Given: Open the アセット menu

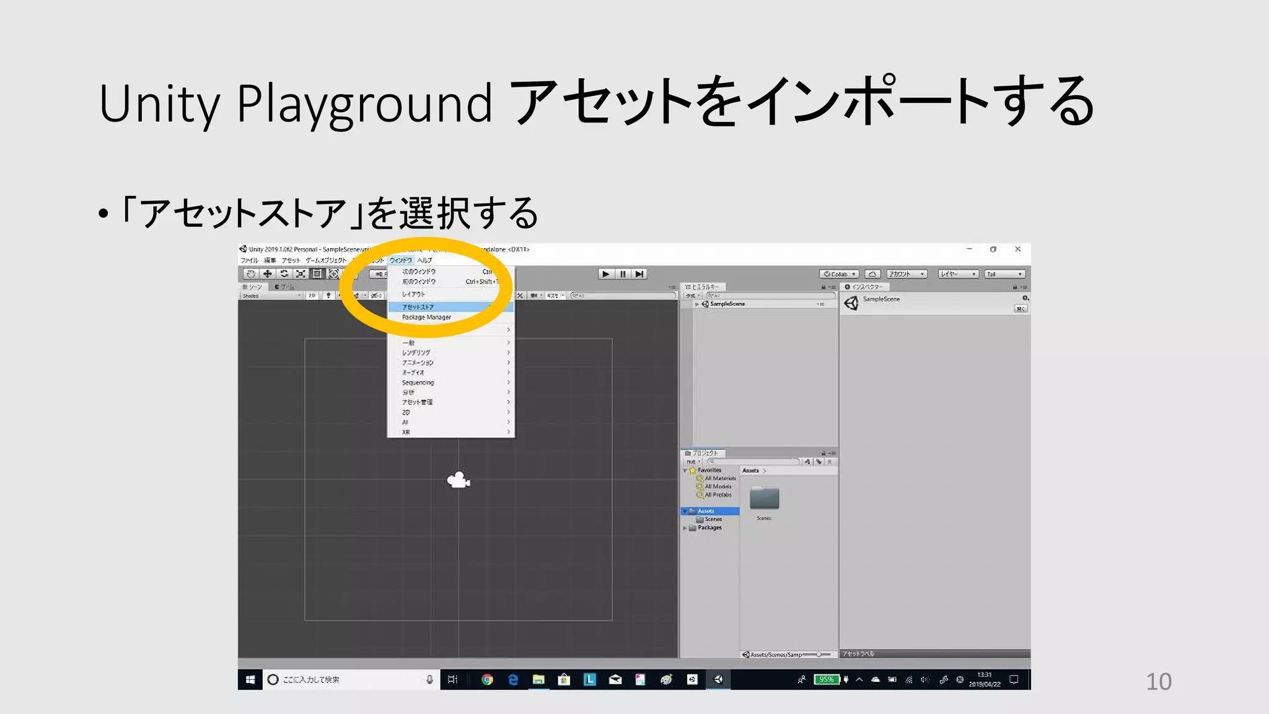Looking at the screenshot, I should tap(291, 260).
